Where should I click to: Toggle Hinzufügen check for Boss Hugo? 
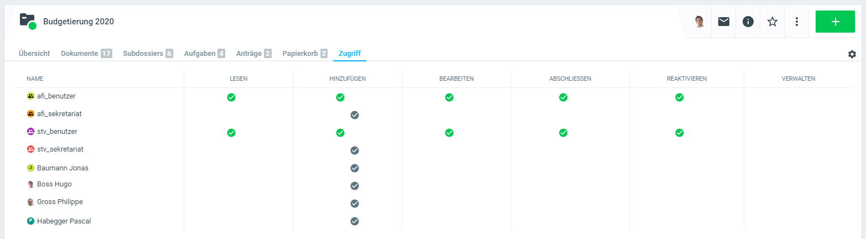coord(355,186)
